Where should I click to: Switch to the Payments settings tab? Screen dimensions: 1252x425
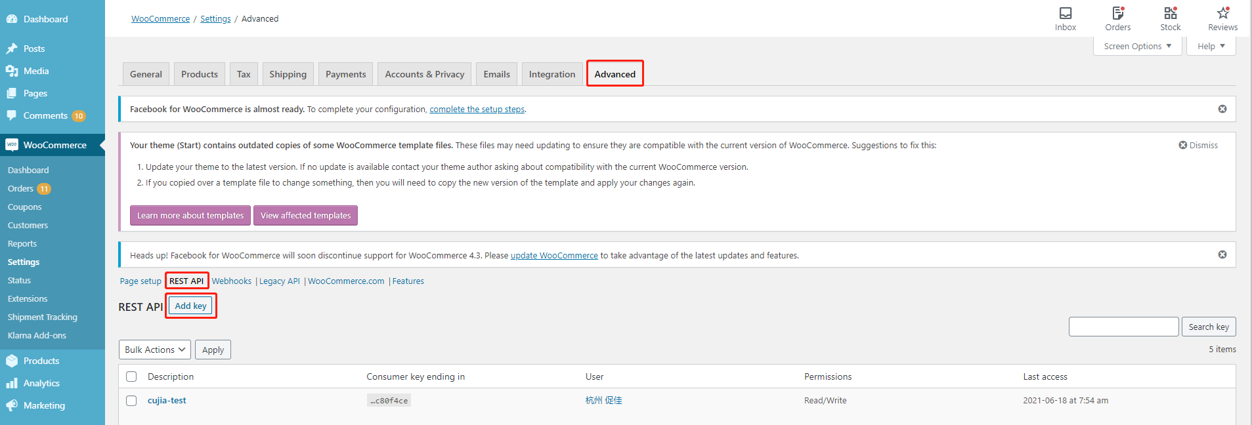345,74
